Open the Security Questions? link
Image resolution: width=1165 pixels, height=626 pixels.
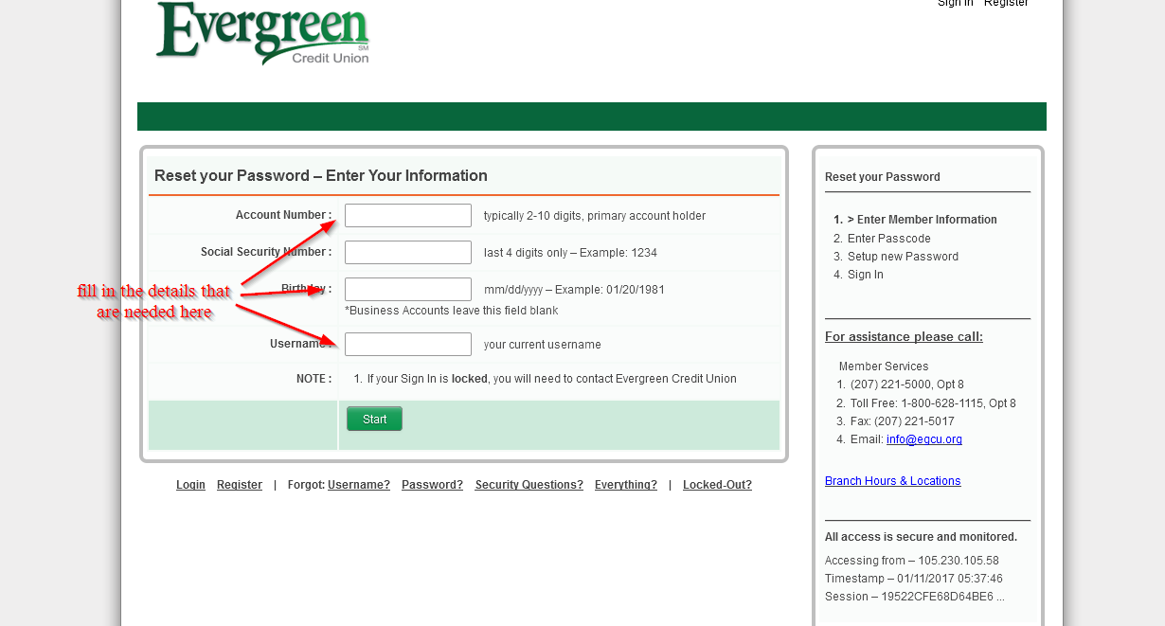click(x=529, y=485)
